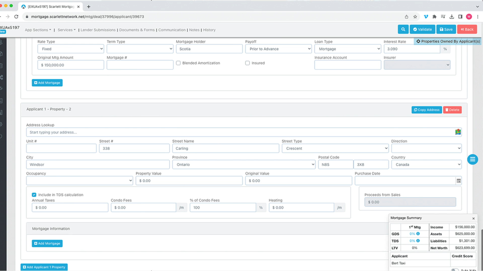Click the Property Value input field
Image resolution: width=483 pixels, height=271 pixels.
(x=189, y=181)
